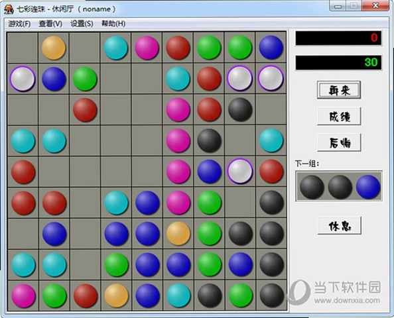Open the 帮助(H) menu
The image size is (394, 318).
[x=113, y=24]
